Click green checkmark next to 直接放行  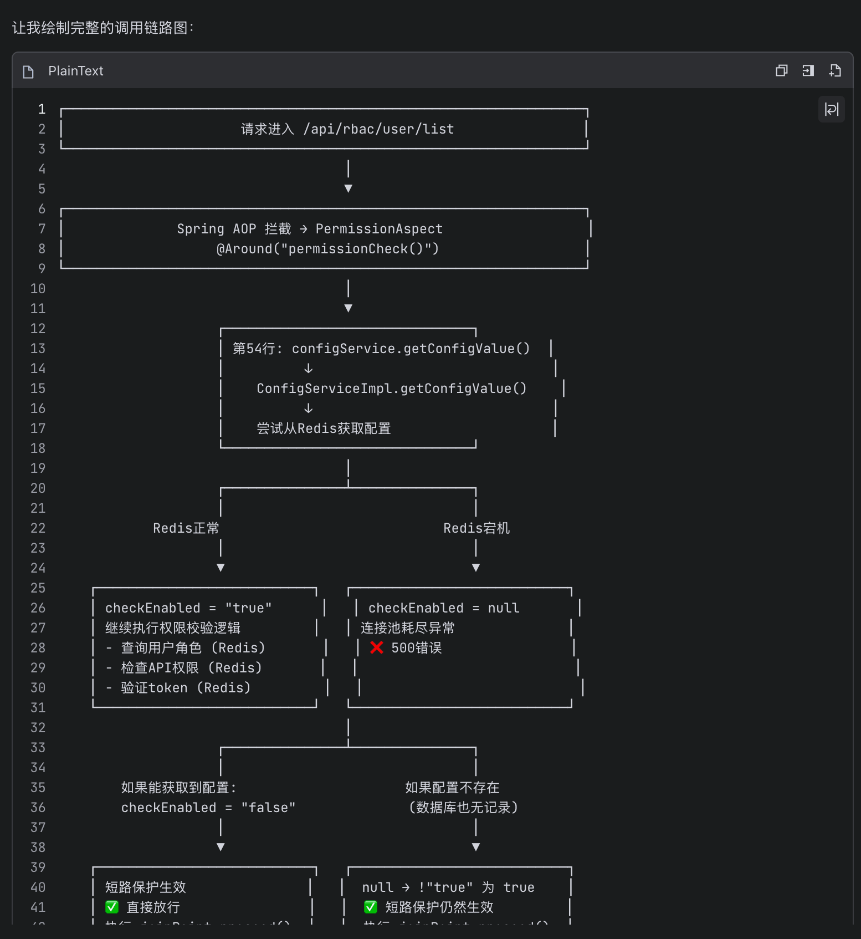click(x=112, y=907)
